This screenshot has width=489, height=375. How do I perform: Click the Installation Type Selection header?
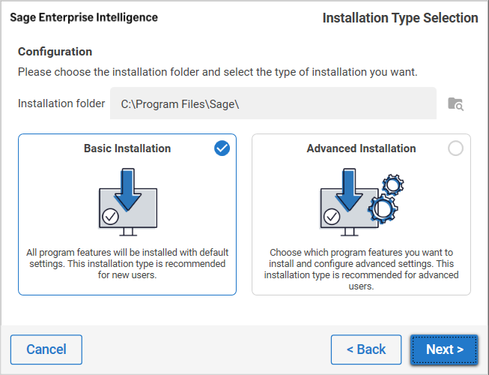click(x=400, y=18)
